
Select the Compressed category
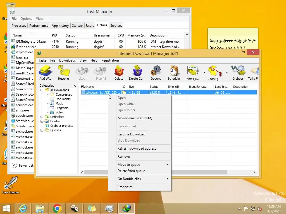click(x=64, y=94)
